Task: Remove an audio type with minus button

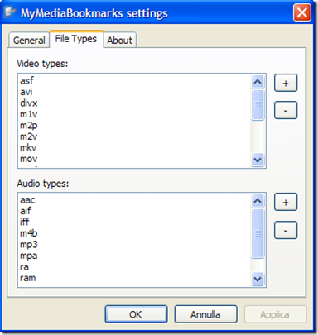Action: [x=286, y=230]
